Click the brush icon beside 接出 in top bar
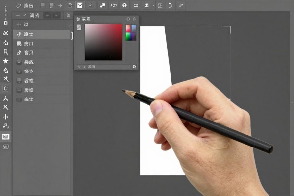Image resolution: width=294 pixels, height=196 pixels. [x=19, y=5]
